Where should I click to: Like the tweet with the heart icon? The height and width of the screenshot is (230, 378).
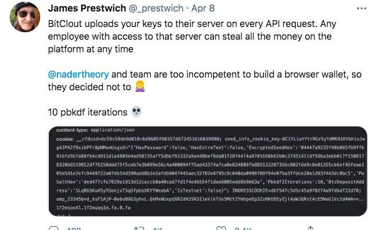tap(222, 229)
